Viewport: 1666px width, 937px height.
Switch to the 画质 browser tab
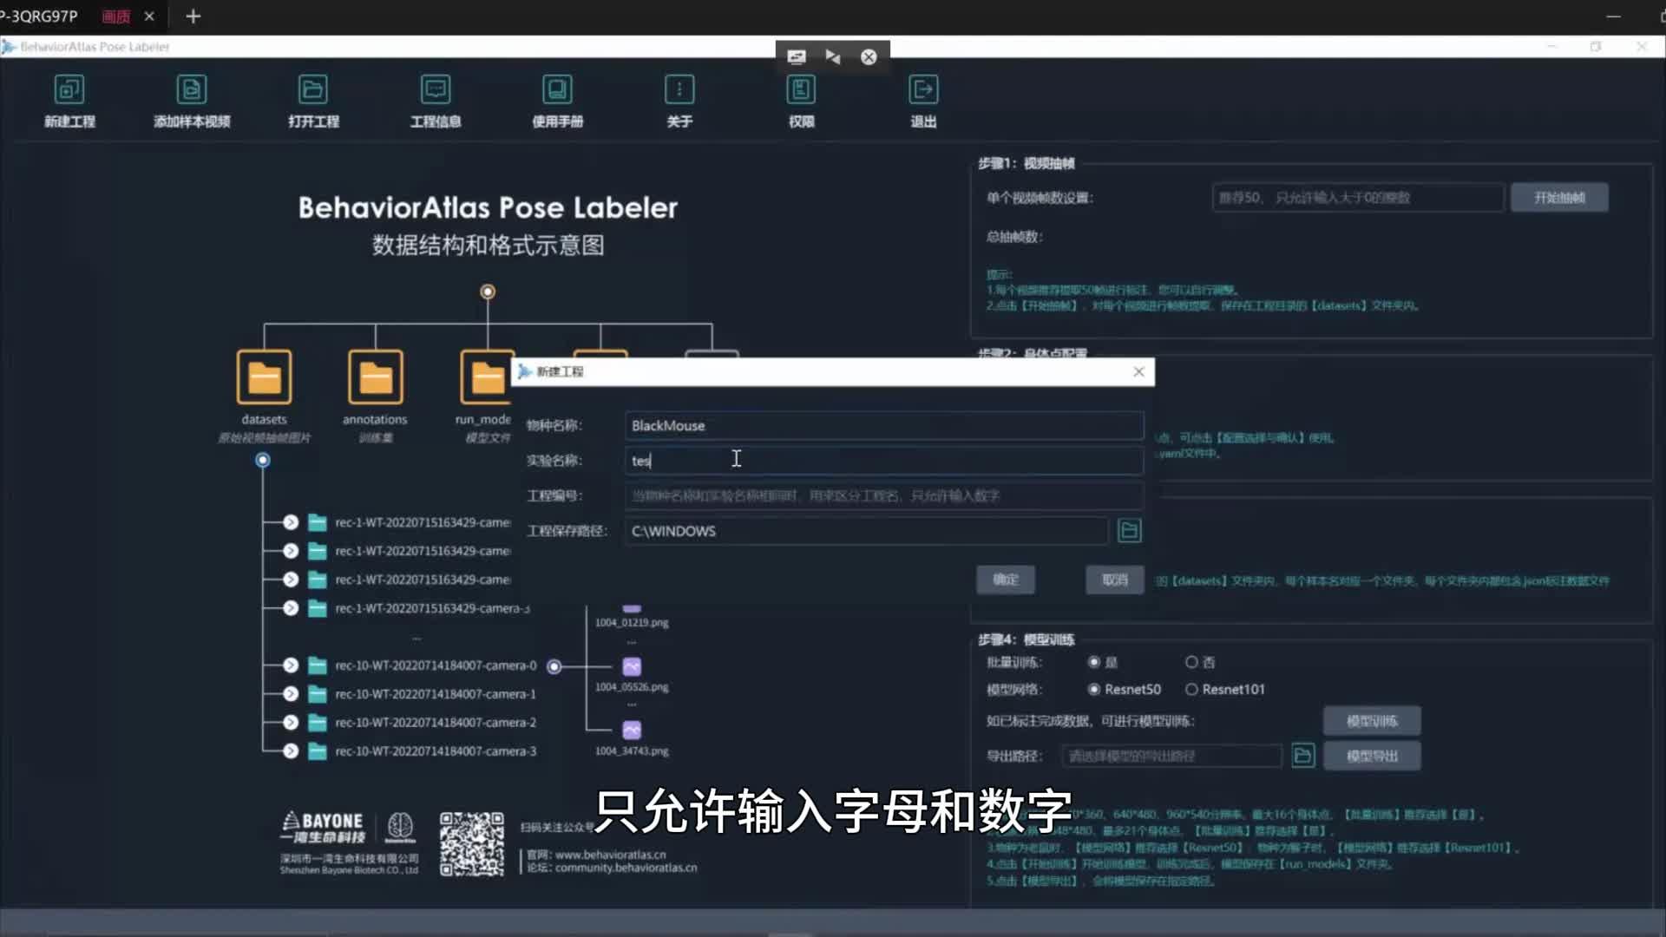tap(115, 16)
